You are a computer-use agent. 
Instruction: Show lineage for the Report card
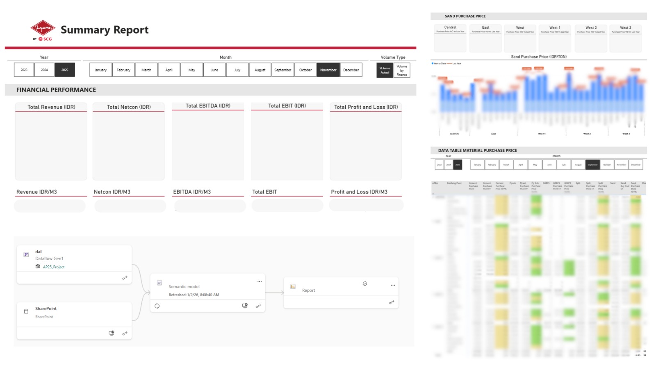392,302
